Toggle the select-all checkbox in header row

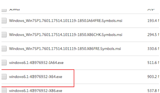pos(4,10)
